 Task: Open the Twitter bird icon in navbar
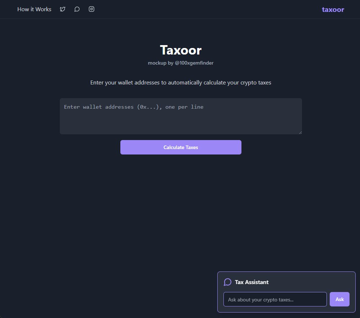[63, 9]
